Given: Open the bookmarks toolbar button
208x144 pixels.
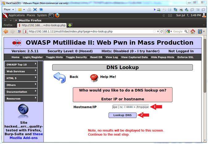Looking at the screenshot, I should coord(200,32).
